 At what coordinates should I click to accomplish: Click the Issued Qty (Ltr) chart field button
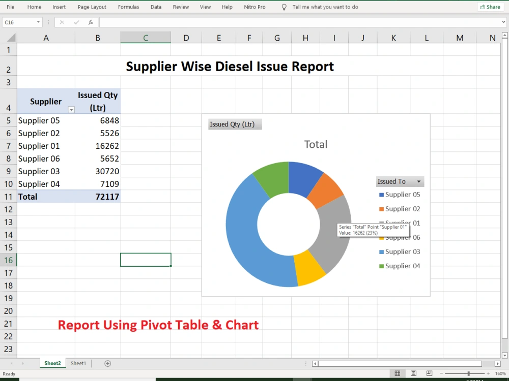pos(235,124)
